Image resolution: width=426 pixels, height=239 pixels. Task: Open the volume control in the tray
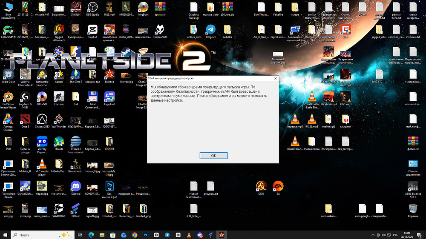[x=383, y=235]
